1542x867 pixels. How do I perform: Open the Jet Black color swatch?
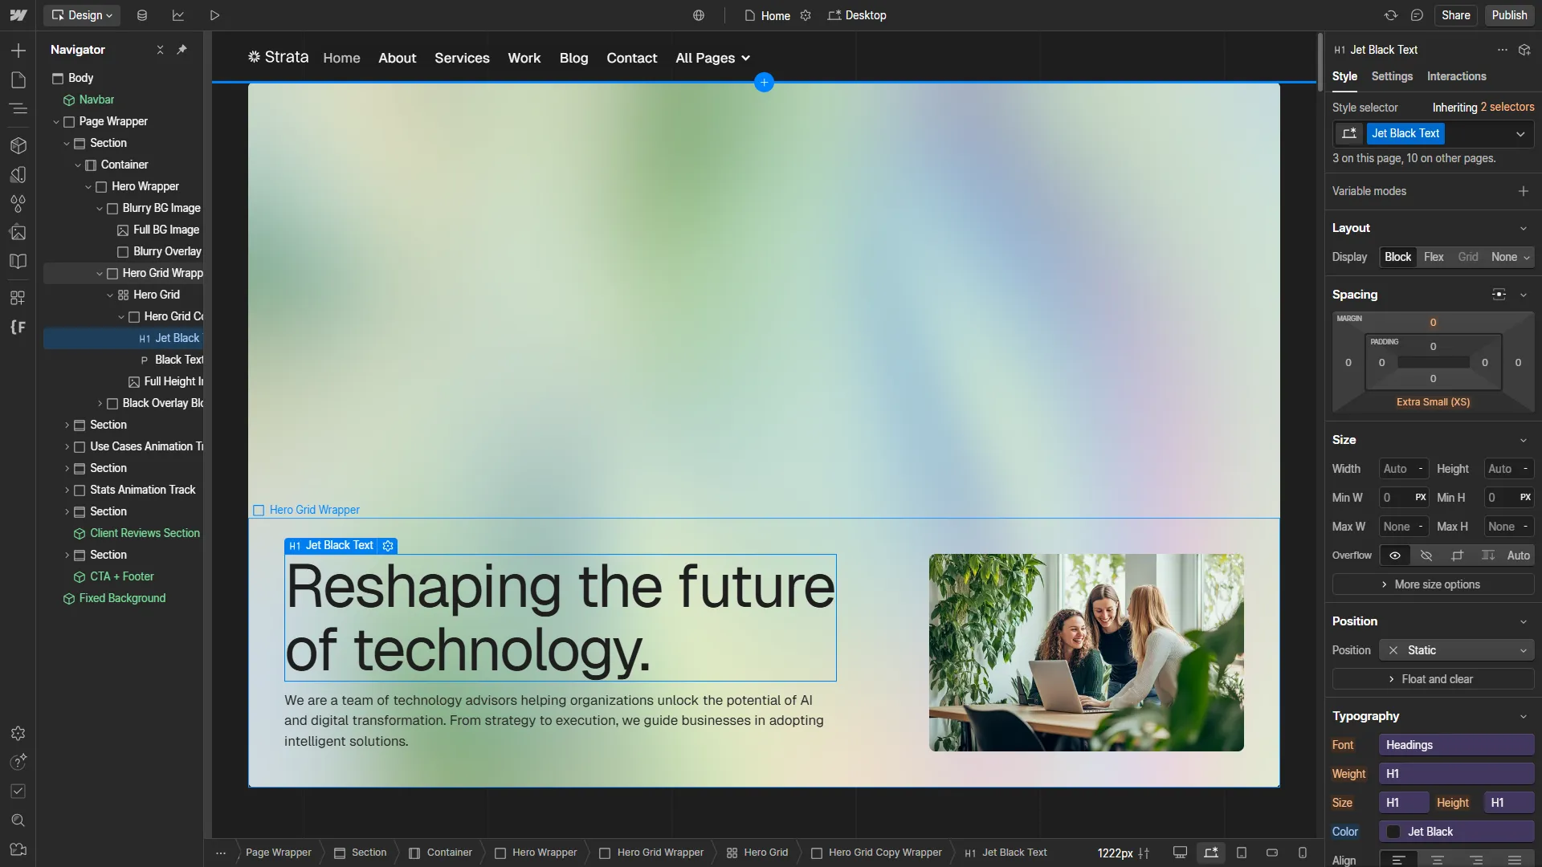click(1392, 832)
